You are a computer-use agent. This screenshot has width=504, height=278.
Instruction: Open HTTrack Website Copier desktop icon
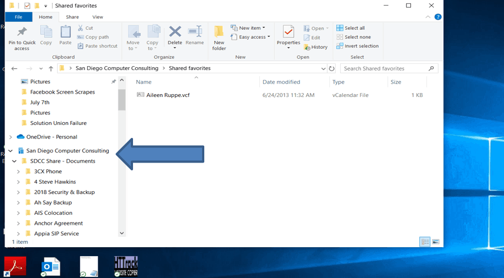click(x=126, y=266)
